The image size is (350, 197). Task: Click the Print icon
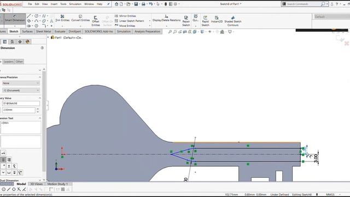143,4
